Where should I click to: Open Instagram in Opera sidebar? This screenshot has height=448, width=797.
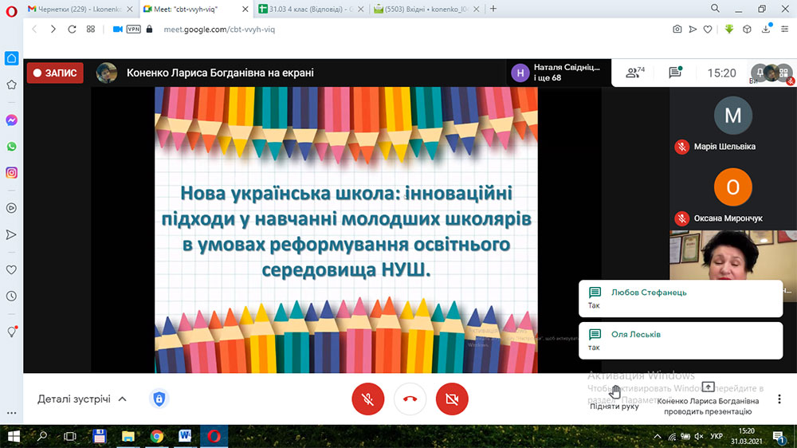pos(11,173)
